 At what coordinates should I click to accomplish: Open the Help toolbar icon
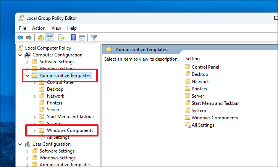click(73, 37)
